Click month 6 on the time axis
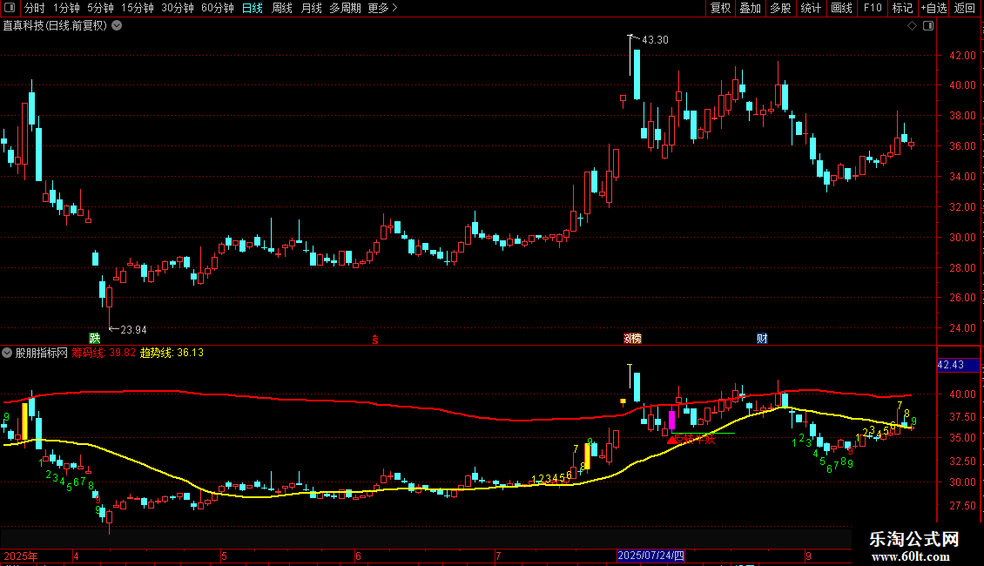 [x=358, y=556]
